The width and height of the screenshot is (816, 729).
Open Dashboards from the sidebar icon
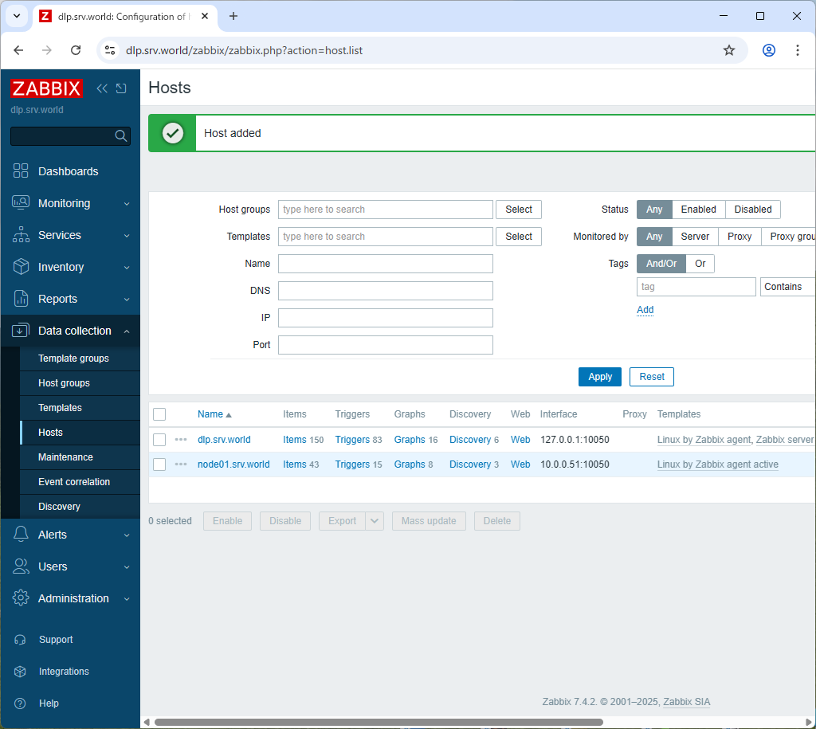tap(21, 171)
